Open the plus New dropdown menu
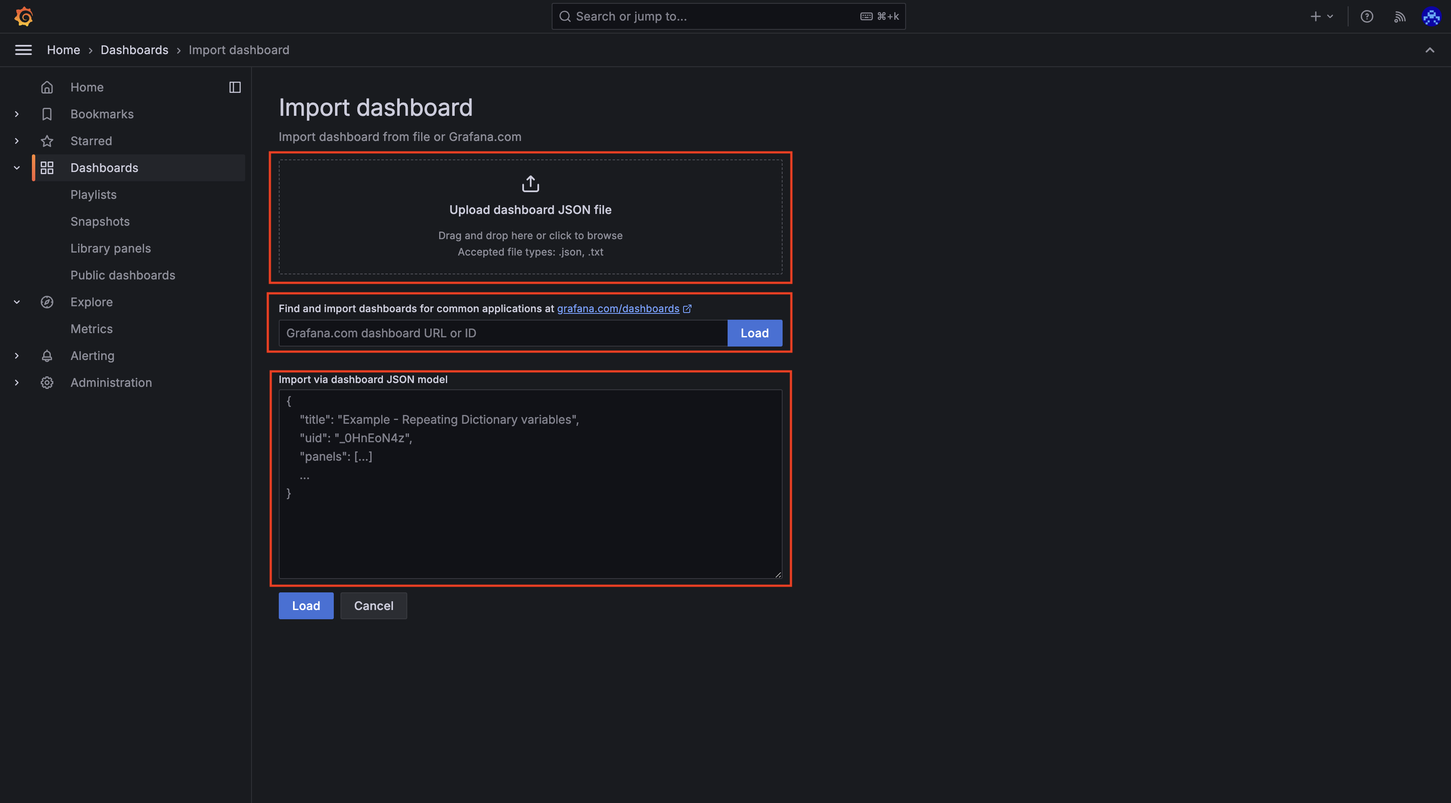 1321,16
